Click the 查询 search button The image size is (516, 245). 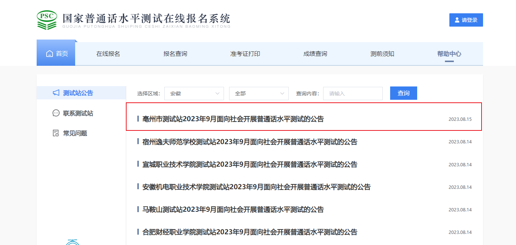pos(403,93)
